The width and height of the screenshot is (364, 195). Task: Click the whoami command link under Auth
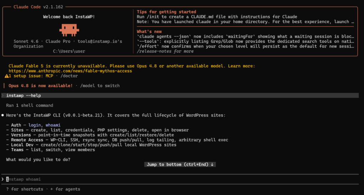[x=53, y=125]
